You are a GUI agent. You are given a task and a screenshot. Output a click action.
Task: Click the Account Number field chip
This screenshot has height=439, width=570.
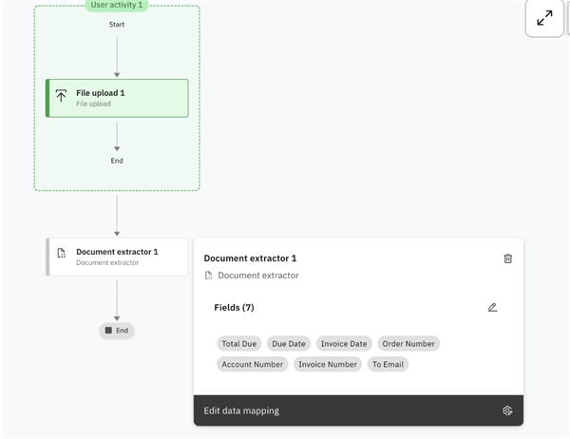[x=253, y=364]
